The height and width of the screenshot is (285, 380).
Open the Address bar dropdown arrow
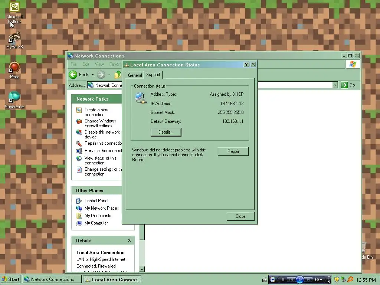click(335, 85)
